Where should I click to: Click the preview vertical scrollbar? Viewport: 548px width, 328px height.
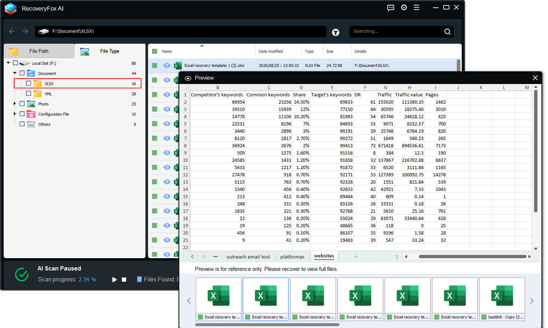pyautogui.click(x=536, y=151)
